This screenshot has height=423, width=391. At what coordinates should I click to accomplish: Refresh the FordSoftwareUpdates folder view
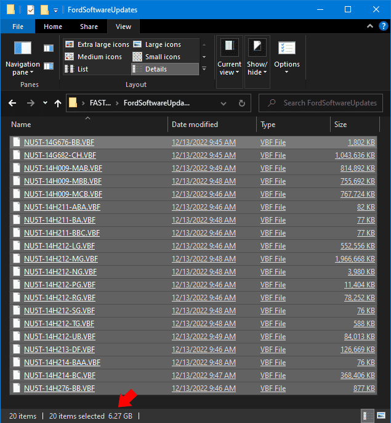[x=242, y=103]
